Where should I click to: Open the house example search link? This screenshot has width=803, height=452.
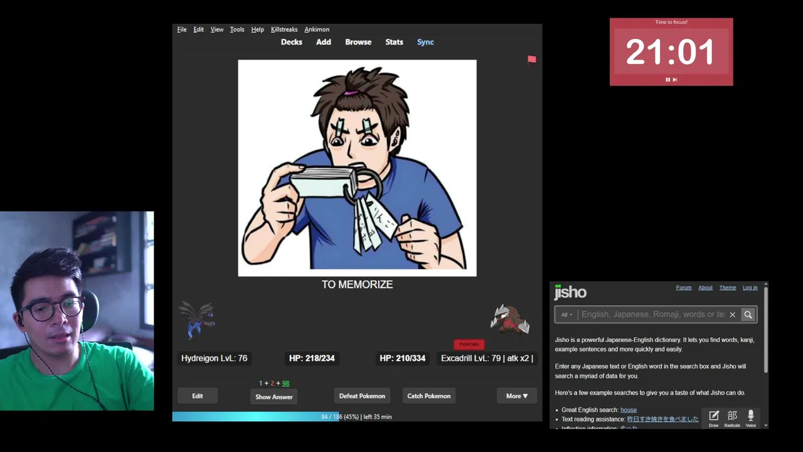click(x=629, y=410)
